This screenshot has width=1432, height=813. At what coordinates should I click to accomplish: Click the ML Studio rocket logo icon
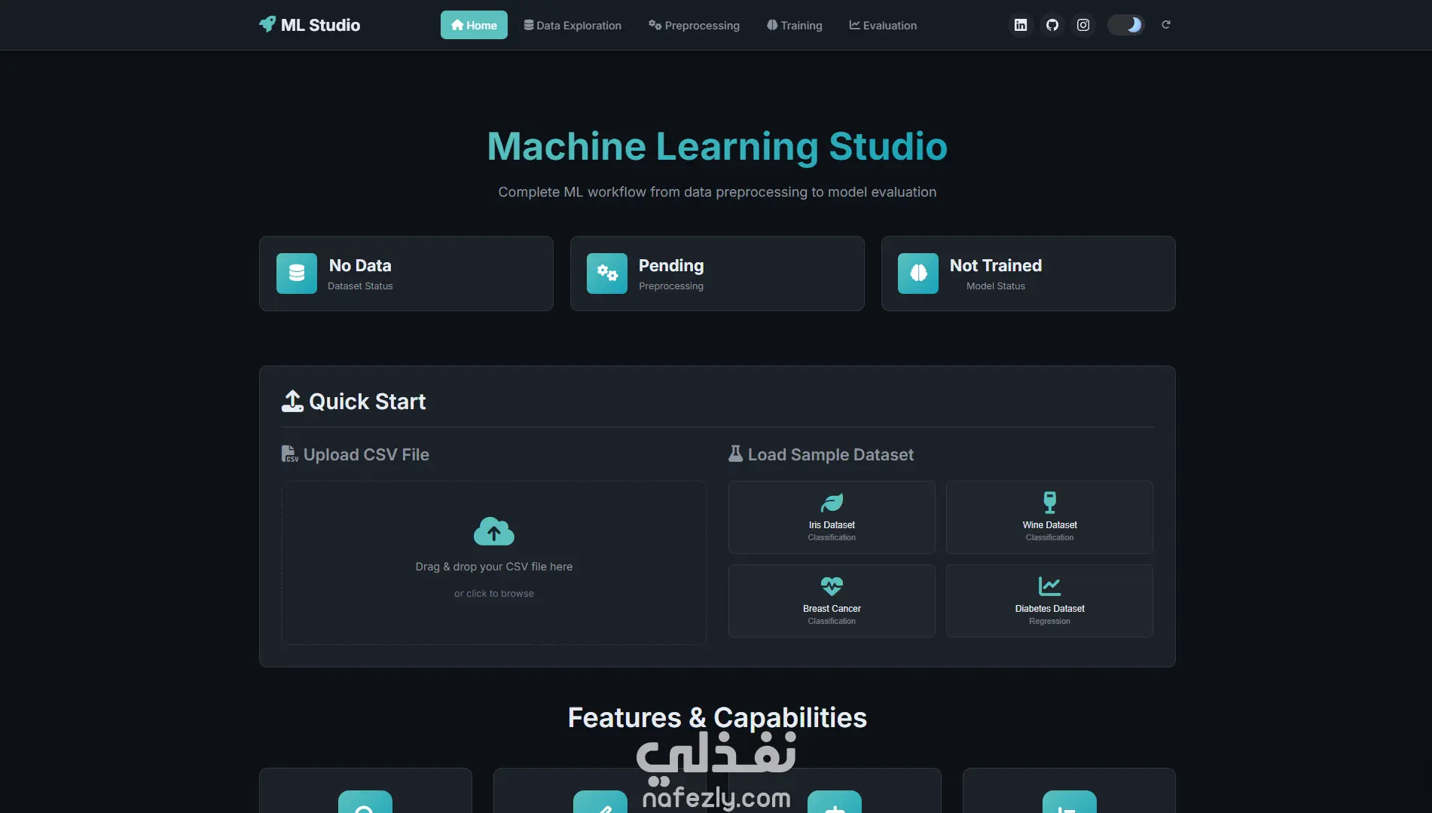[267, 24]
